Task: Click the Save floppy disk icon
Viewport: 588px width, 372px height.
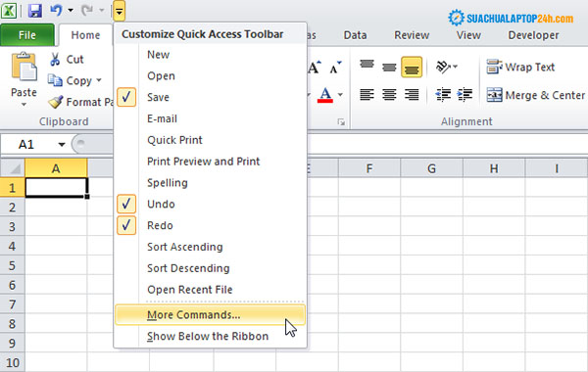Action: click(x=35, y=11)
